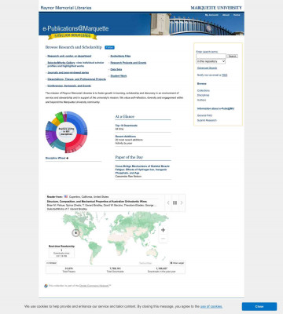Open the Paper of the Day title
Screen dimensions: 283x314
tap(142, 170)
